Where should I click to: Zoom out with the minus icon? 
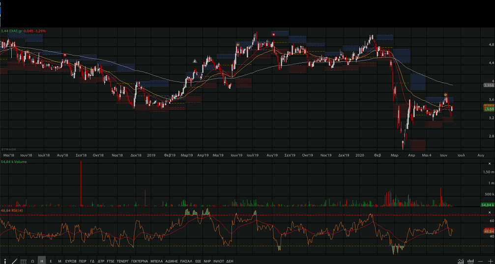point(480,261)
